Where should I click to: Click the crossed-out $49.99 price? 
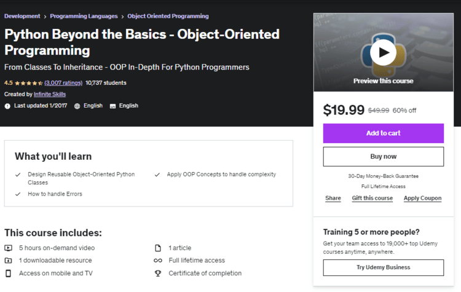379,111
